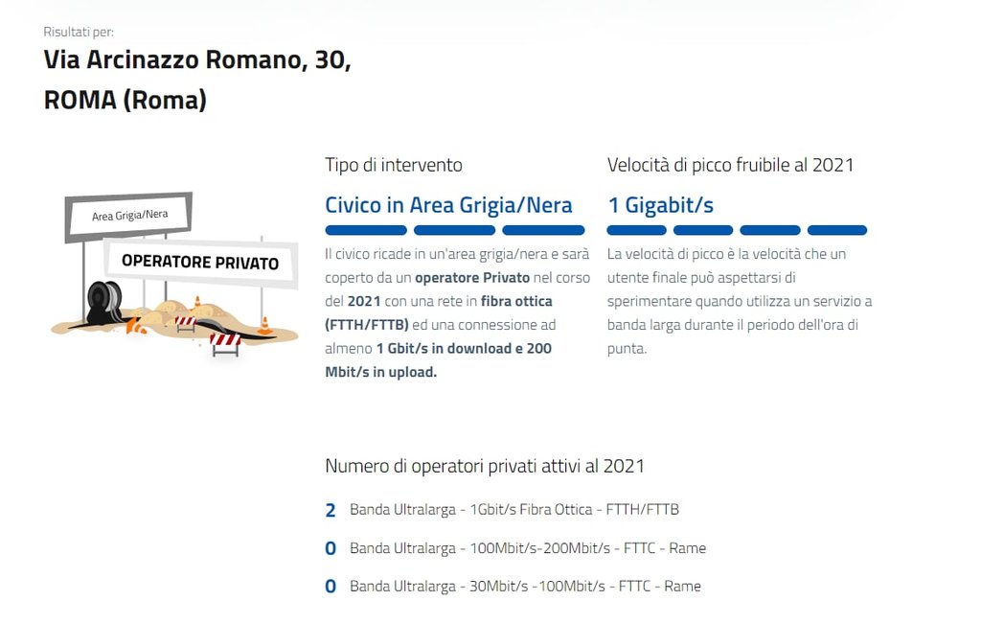Viewport: 981px width, 624px height.
Task: Select the 100Mbit/s-200Mbit/s FTTC Rame row
Action: click(515, 548)
